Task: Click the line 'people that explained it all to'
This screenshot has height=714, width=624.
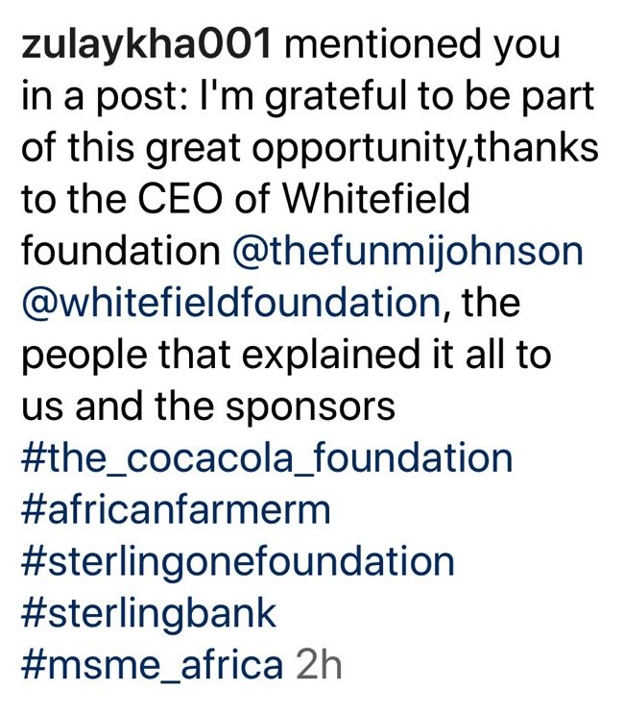Action: point(286,357)
